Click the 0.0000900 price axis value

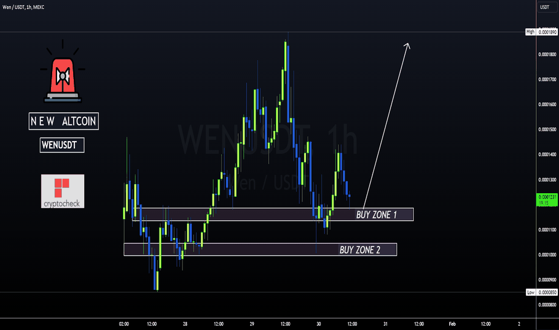click(547, 280)
